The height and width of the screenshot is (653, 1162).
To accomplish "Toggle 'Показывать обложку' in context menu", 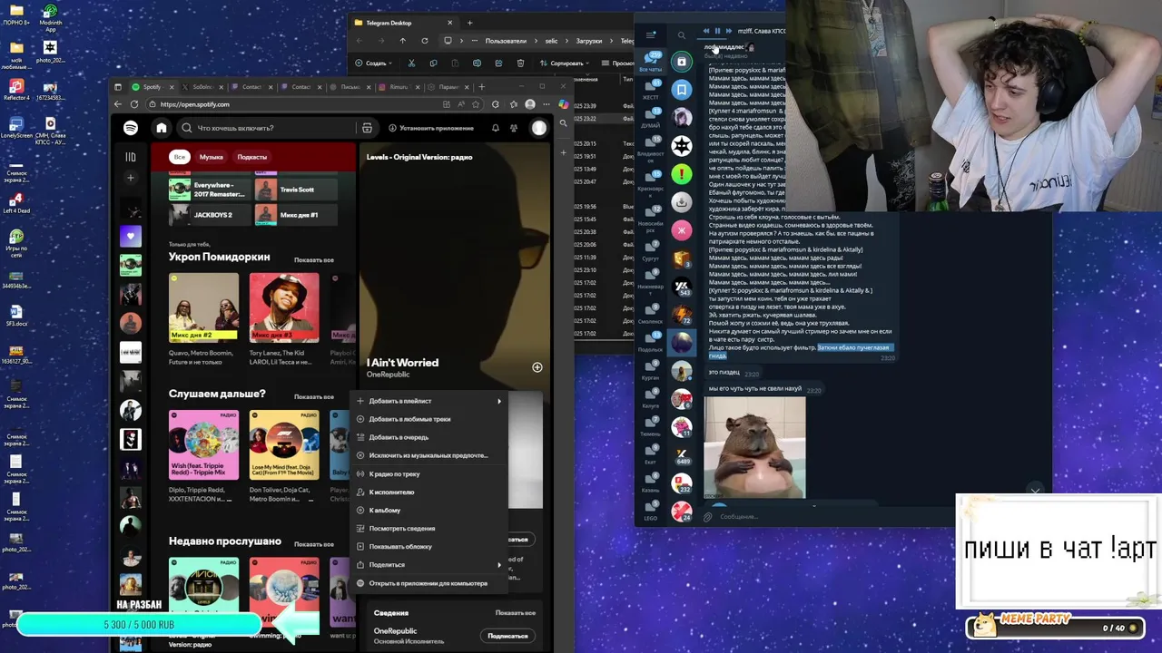I will tap(428, 547).
